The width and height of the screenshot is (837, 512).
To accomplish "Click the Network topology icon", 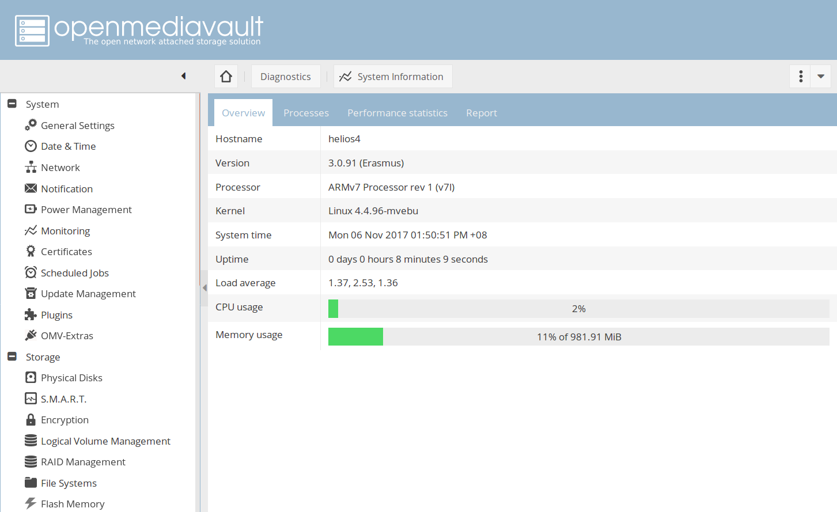I will pyautogui.click(x=31, y=168).
